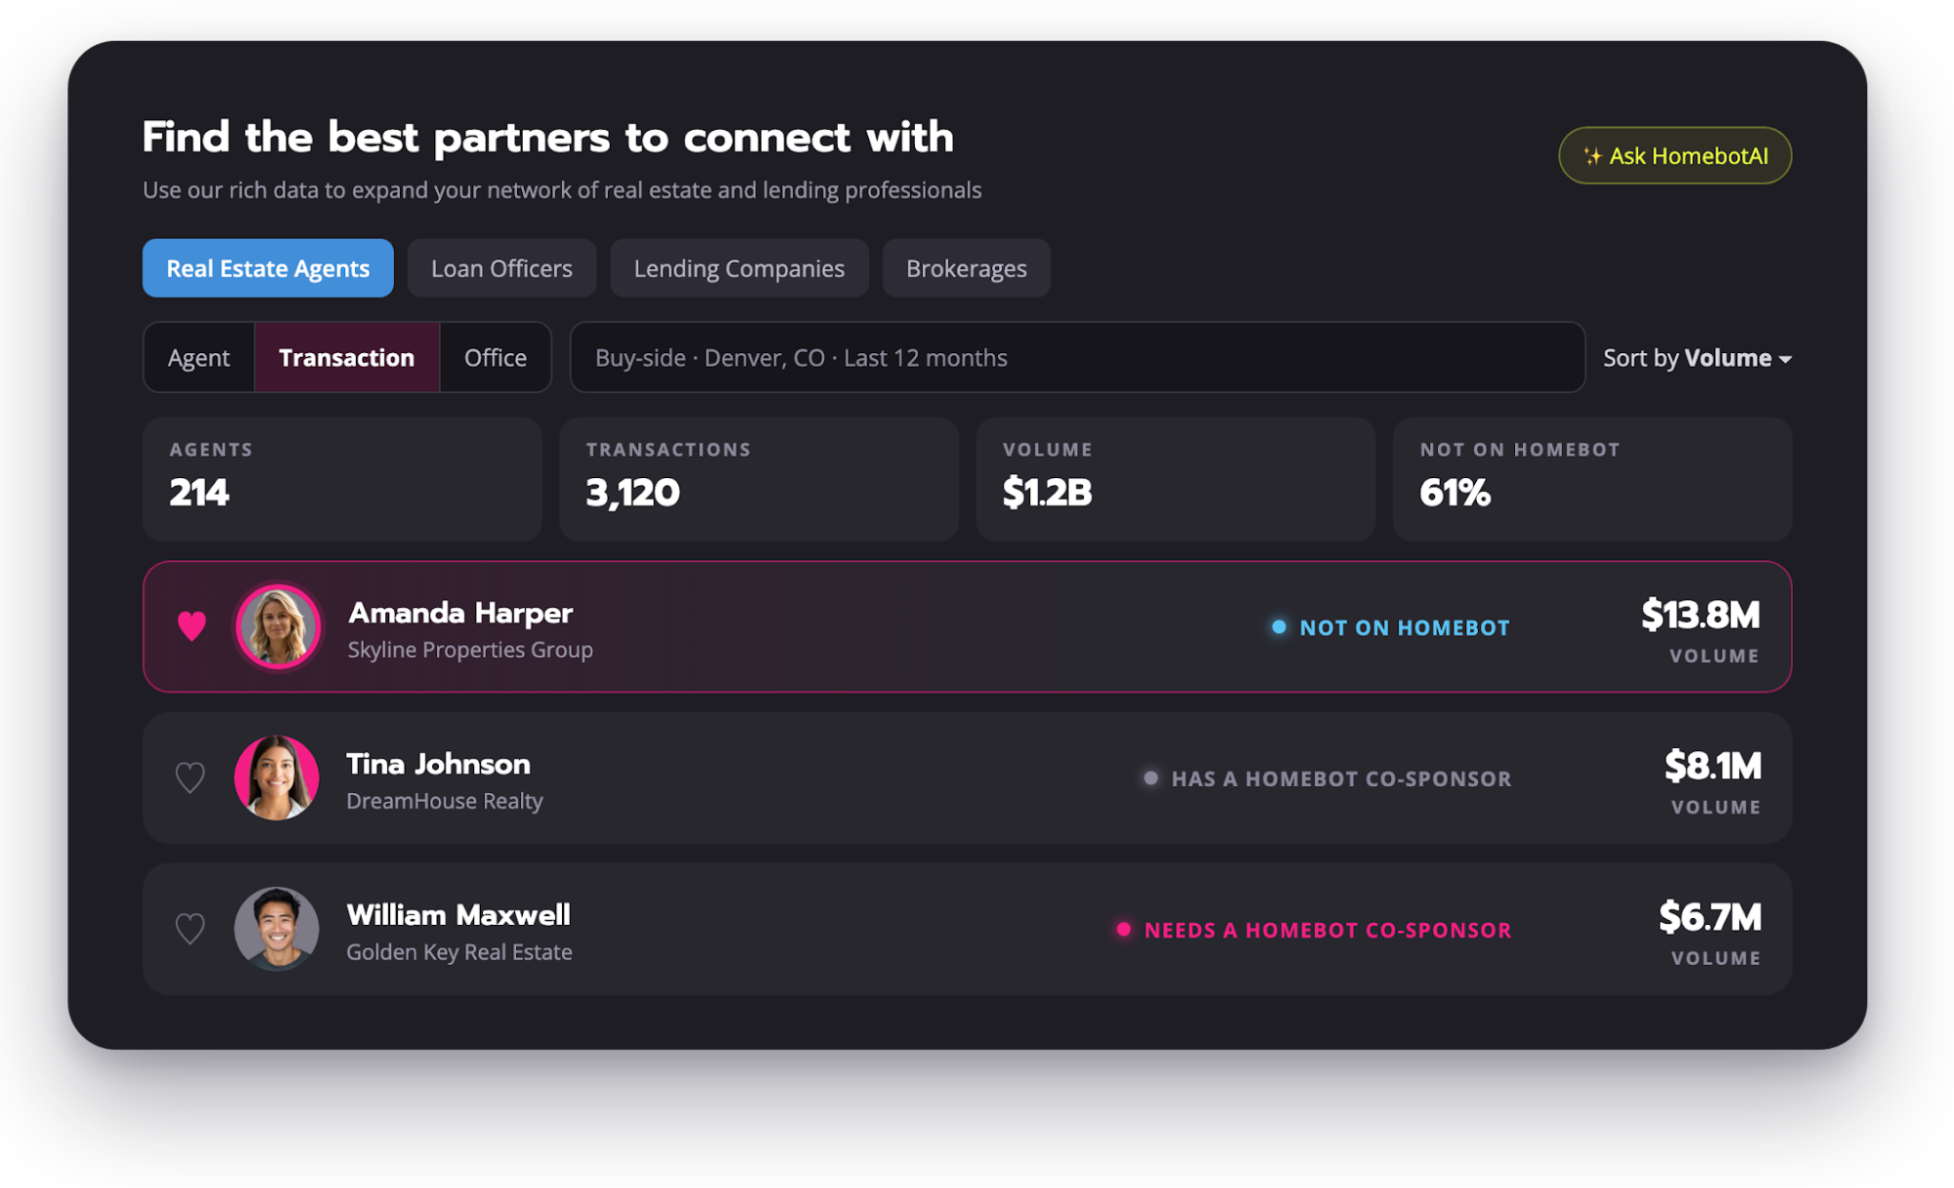This screenshot has height=1188, width=1954.
Task: Click the pink Needs co-sponsor status dot
Action: click(x=1123, y=929)
